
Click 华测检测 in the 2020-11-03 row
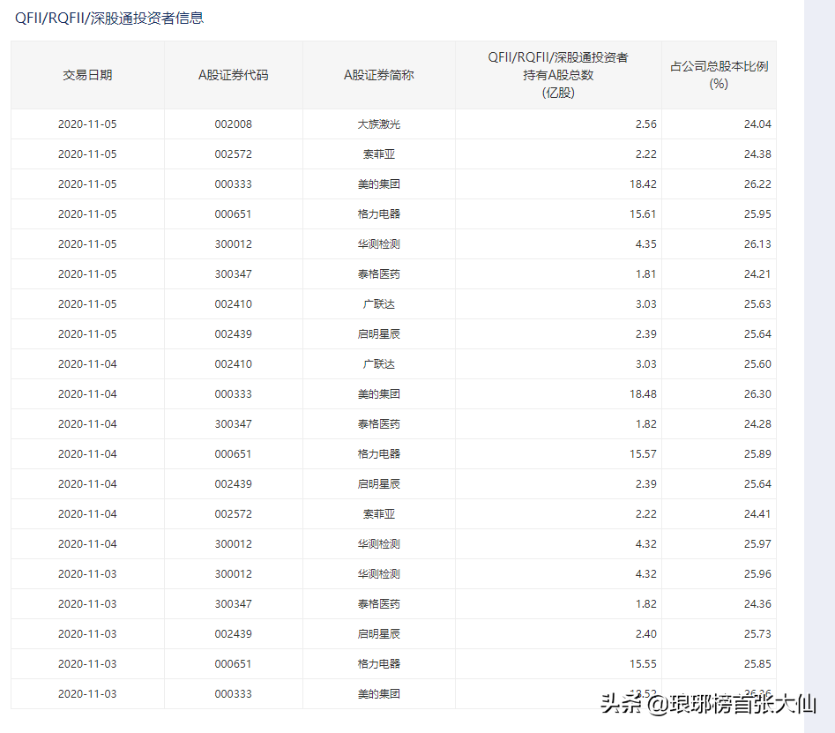[x=378, y=574]
